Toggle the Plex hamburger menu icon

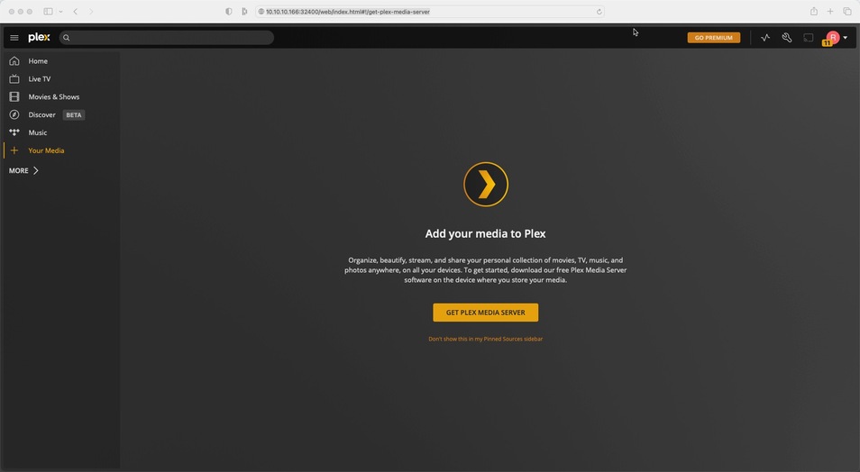(14, 38)
